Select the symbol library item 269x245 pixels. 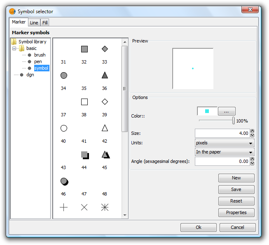(x=41, y=68)
